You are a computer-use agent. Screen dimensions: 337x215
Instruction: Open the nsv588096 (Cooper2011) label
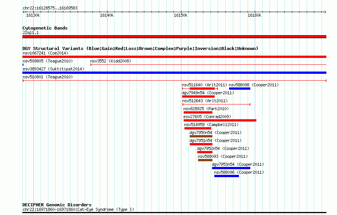click(239, 172)
